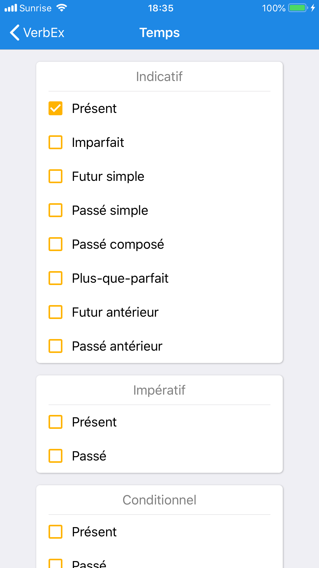Tap the Impératif section header

pos(159,390)
